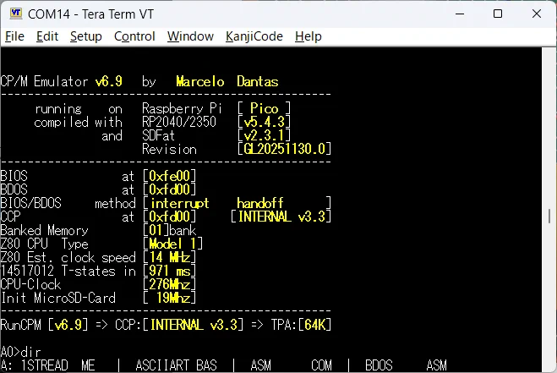This screenshot has width=557, height=373.
Task: Click the 'handoff' method text
Action: 260,203
